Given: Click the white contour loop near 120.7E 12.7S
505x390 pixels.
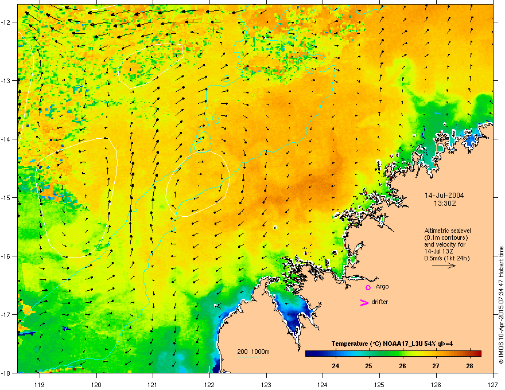Looking at the screenshot, I should point(150,65).
